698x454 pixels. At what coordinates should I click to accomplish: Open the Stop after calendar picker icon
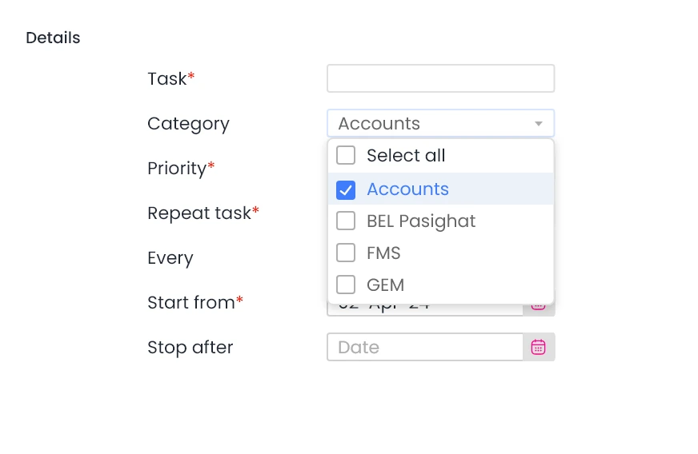pos(539,347)
